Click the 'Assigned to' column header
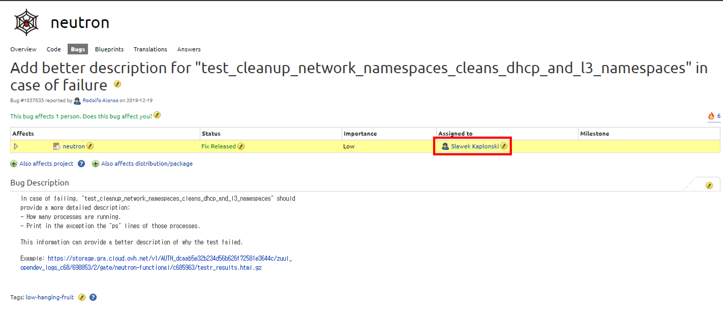 coord(455,134)
